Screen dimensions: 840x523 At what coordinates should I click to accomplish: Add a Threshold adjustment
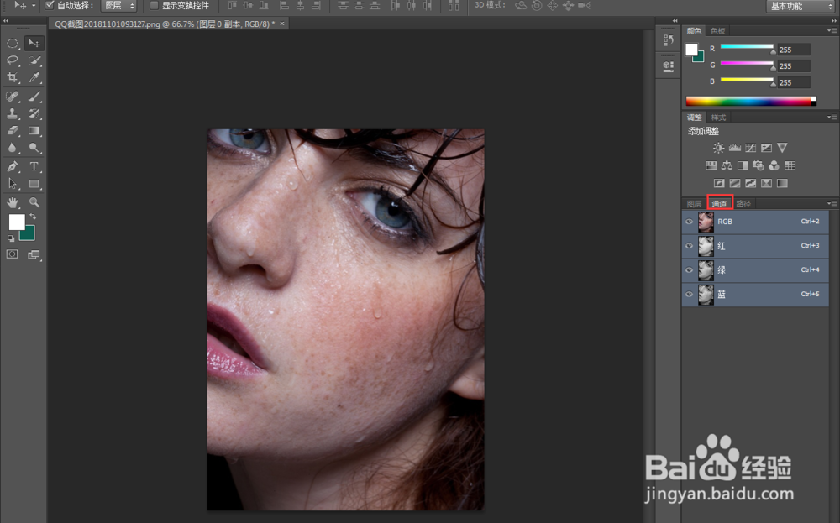[x=750, y=183]
